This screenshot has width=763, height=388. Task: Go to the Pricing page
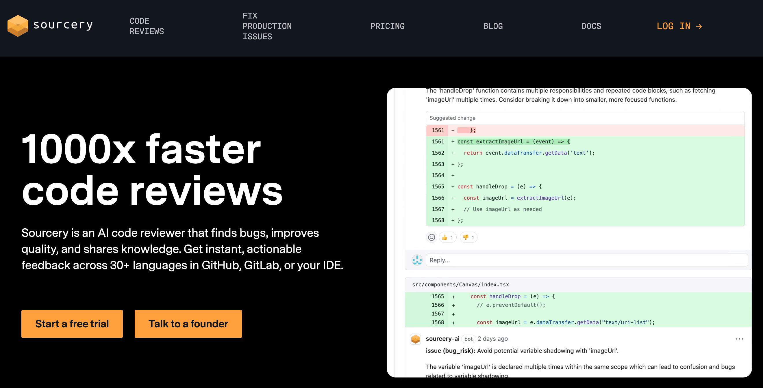[x=387, y=26]
